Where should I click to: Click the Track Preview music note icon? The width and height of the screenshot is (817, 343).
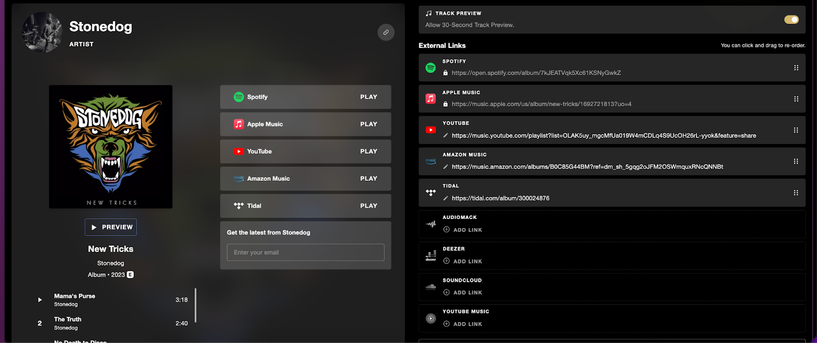point(429,13)
